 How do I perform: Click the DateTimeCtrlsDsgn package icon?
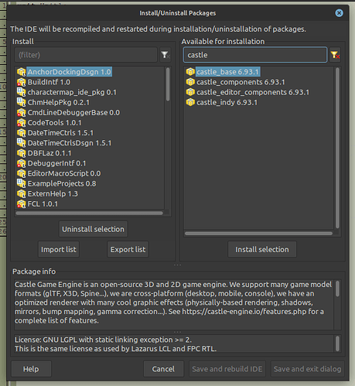click(x=21, y=143)
